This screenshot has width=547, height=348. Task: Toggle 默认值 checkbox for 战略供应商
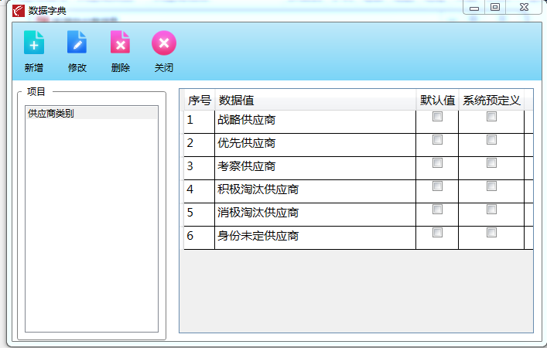437,117
